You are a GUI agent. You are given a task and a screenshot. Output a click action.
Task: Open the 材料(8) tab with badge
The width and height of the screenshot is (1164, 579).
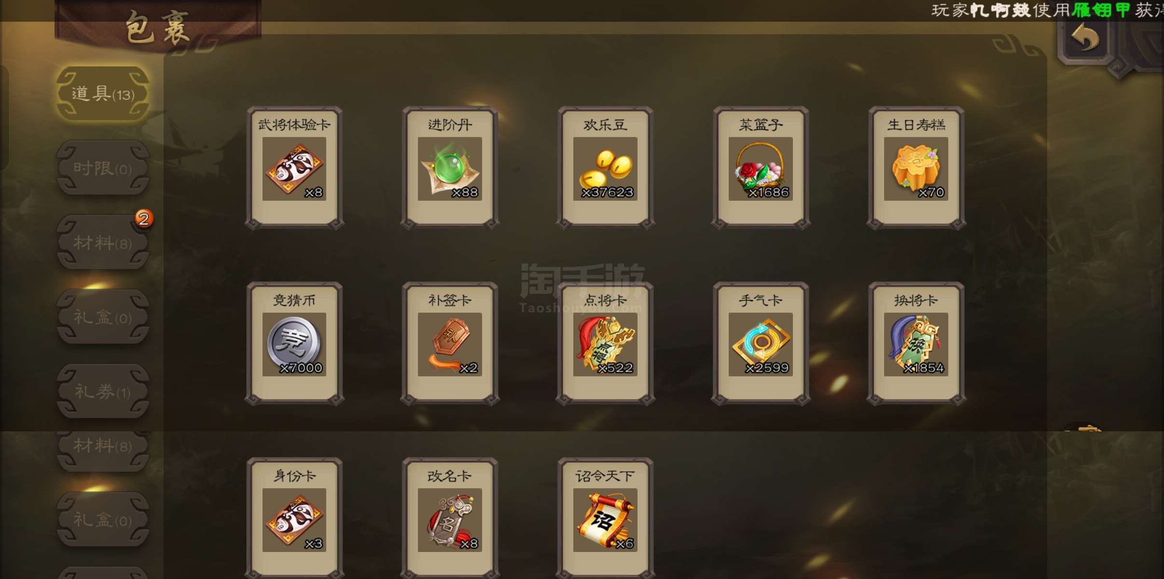point(103,242)
